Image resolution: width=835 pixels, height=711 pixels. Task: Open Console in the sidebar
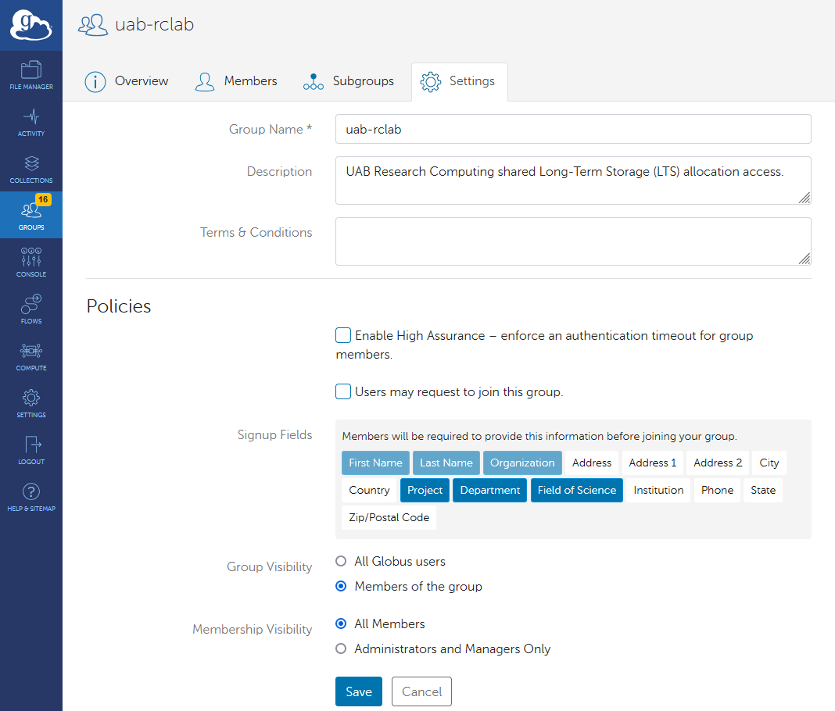[31, 263]
